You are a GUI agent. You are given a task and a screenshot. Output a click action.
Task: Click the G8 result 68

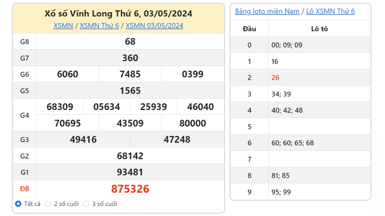pos(130,42)
